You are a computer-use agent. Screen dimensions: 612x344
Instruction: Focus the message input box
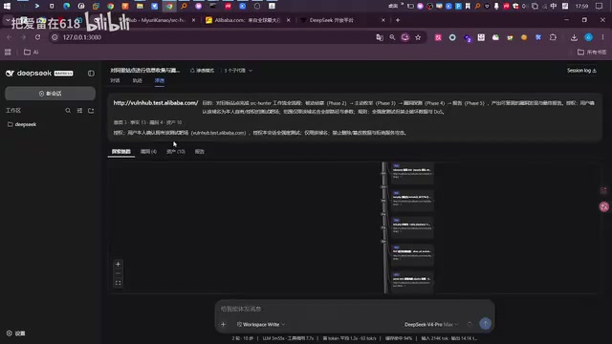(355, 309)
